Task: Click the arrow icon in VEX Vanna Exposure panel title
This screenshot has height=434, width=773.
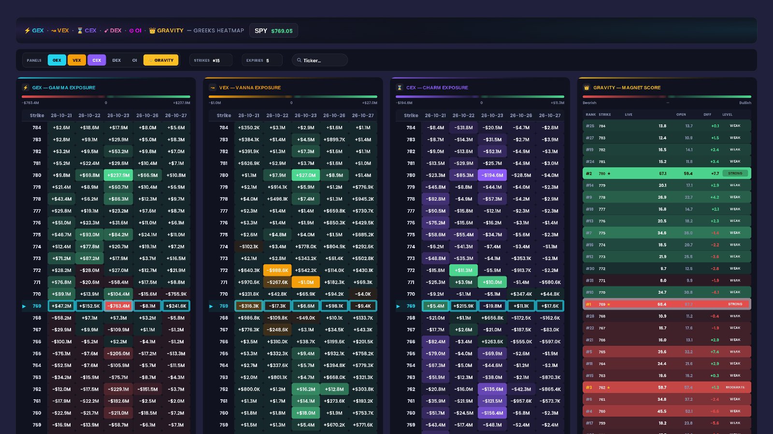Action: pos(212,88)
